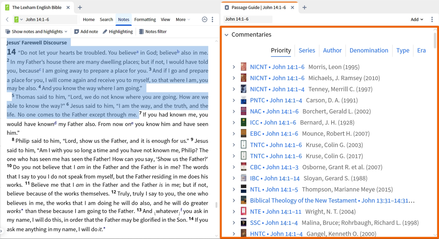The width and height of the screenshot is (439, 239).
Task: Open the Add dropdown in Passage Guide
Action: [x=416, y=19]
